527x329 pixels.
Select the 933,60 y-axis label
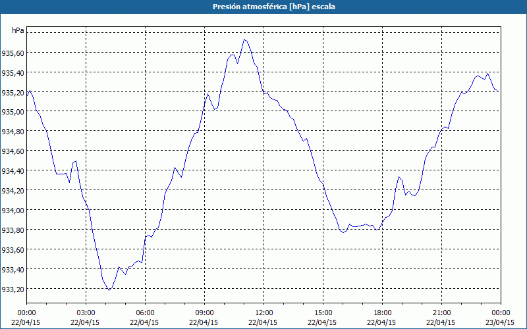[x=13, y=250]
